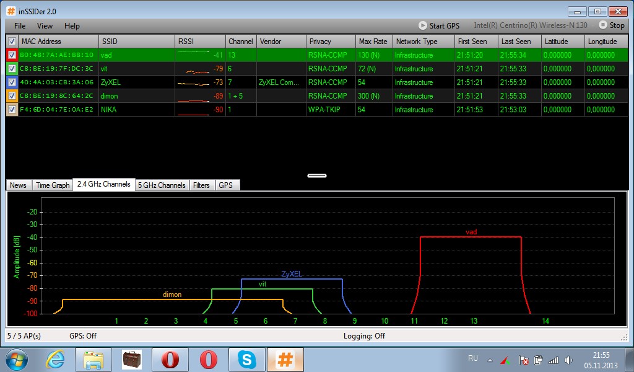Screen dimensions: 634x372
Task: Uncheck the vit network checkbox
Action: pyautogui.click(x=12, y=69)
